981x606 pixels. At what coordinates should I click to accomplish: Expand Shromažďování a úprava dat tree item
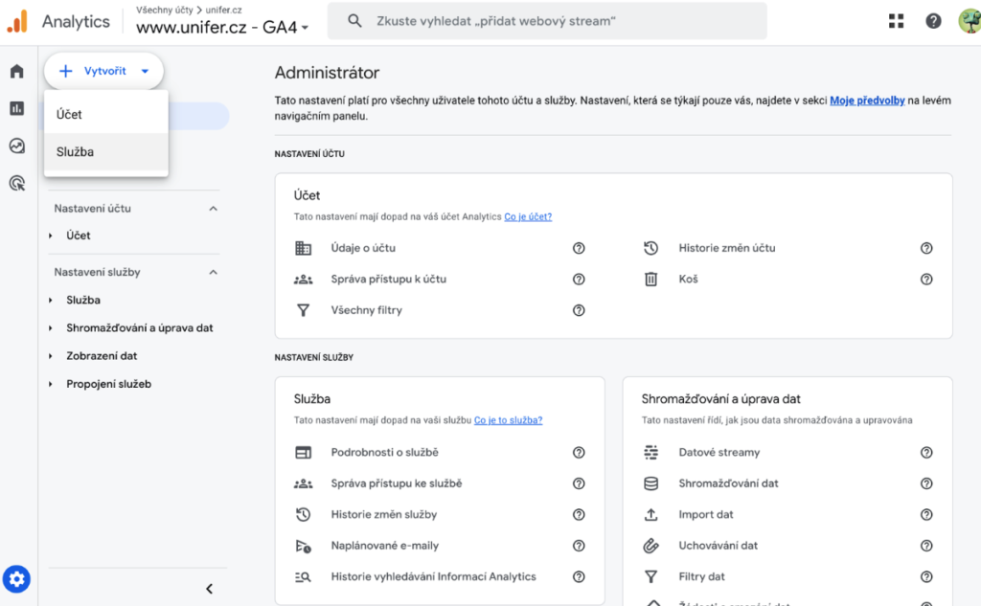coord(50,328)
